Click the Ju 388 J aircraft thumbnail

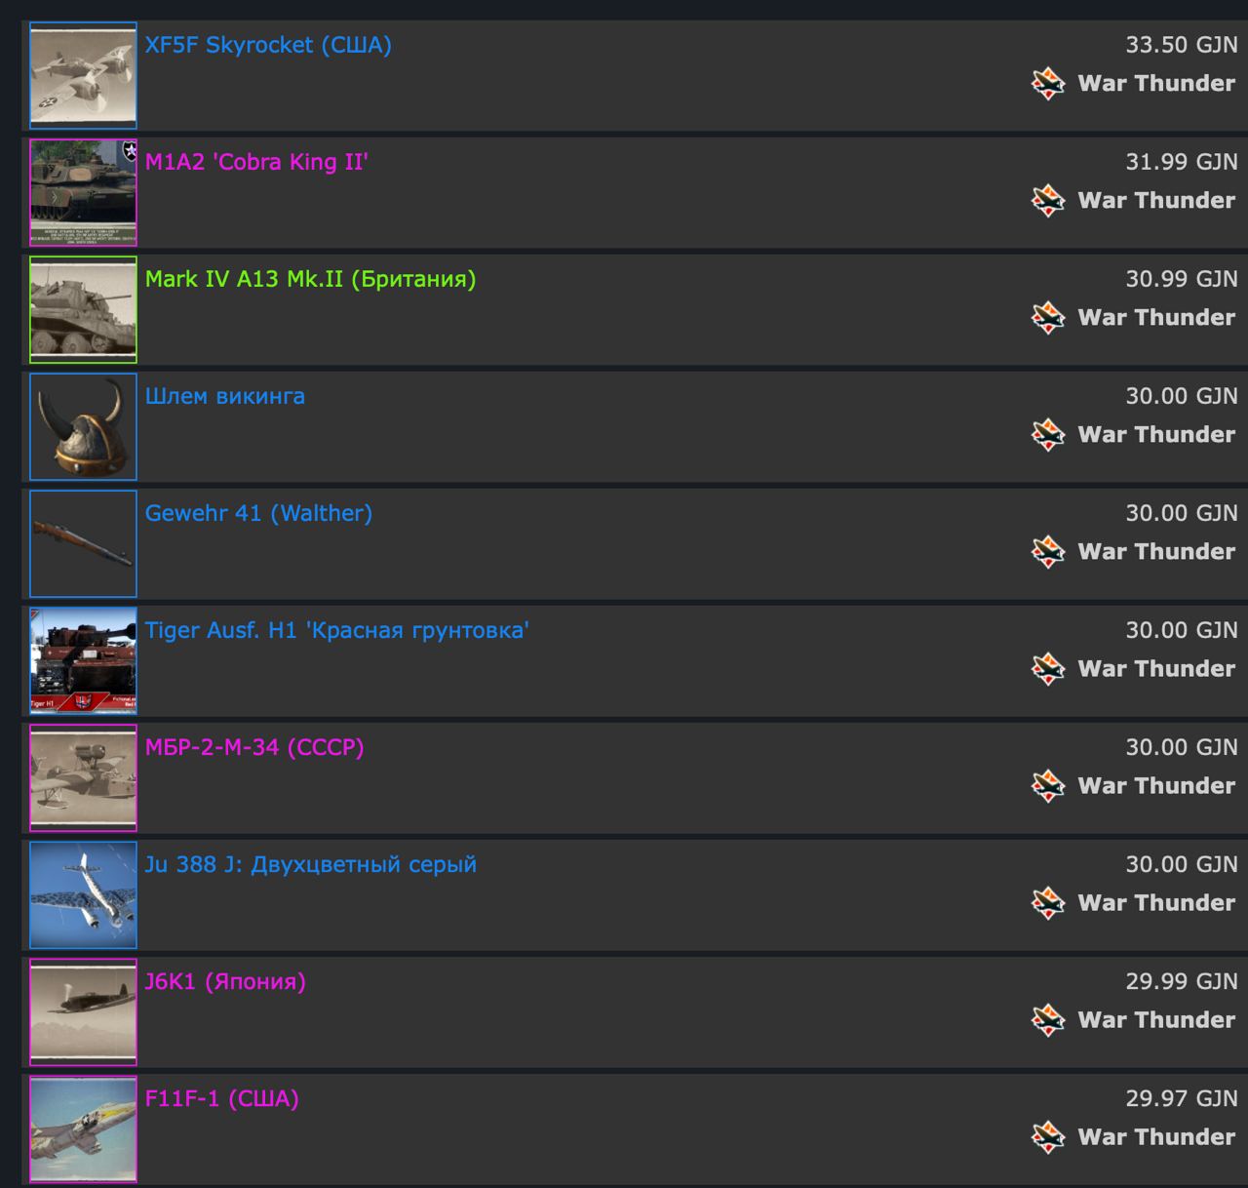83,894
